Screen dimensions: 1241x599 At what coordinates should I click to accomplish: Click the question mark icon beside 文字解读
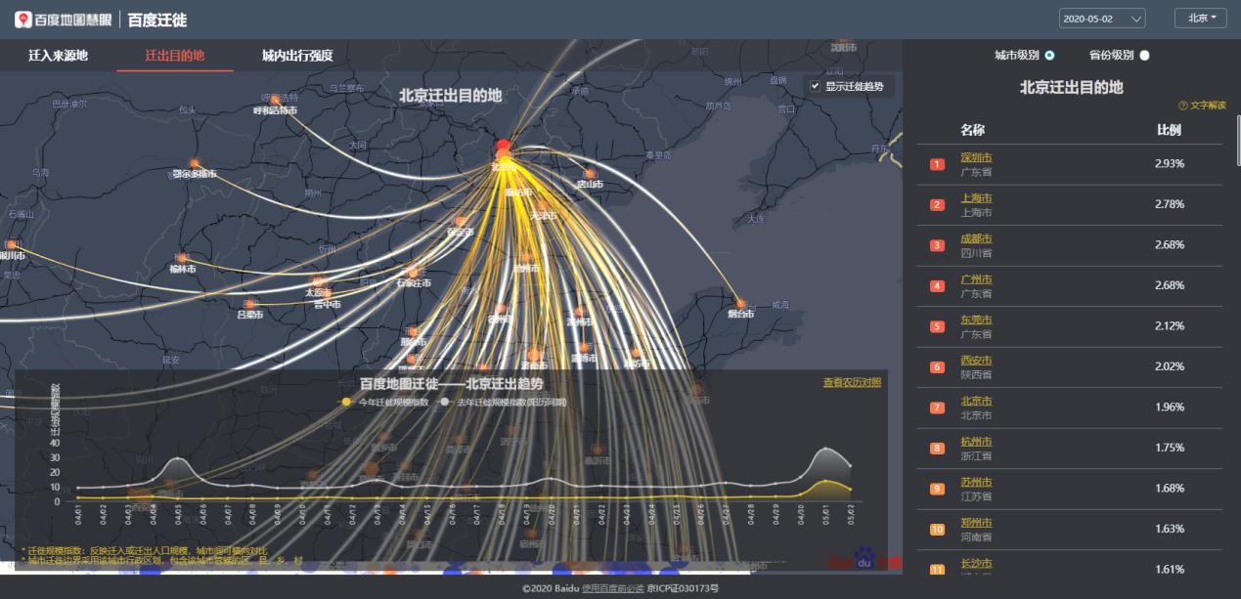pyautogui.click(x=1182, y=106)
